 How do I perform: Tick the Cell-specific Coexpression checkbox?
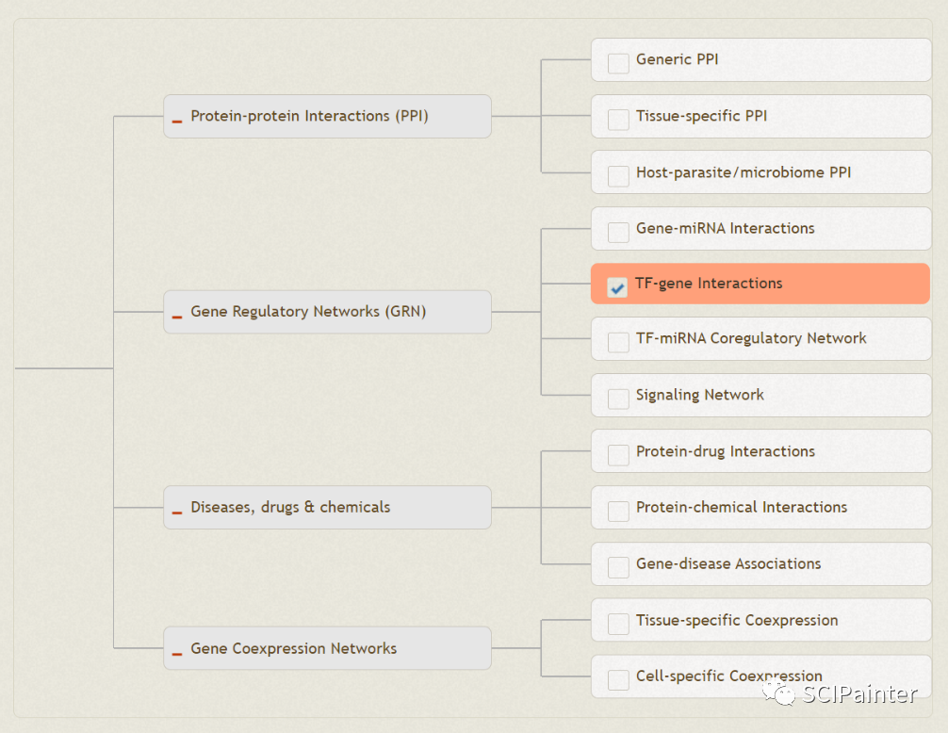[x=618, y=679]
